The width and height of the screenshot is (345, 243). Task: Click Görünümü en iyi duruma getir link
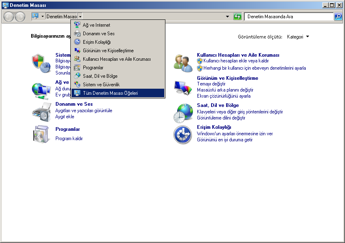coord(224,140)
